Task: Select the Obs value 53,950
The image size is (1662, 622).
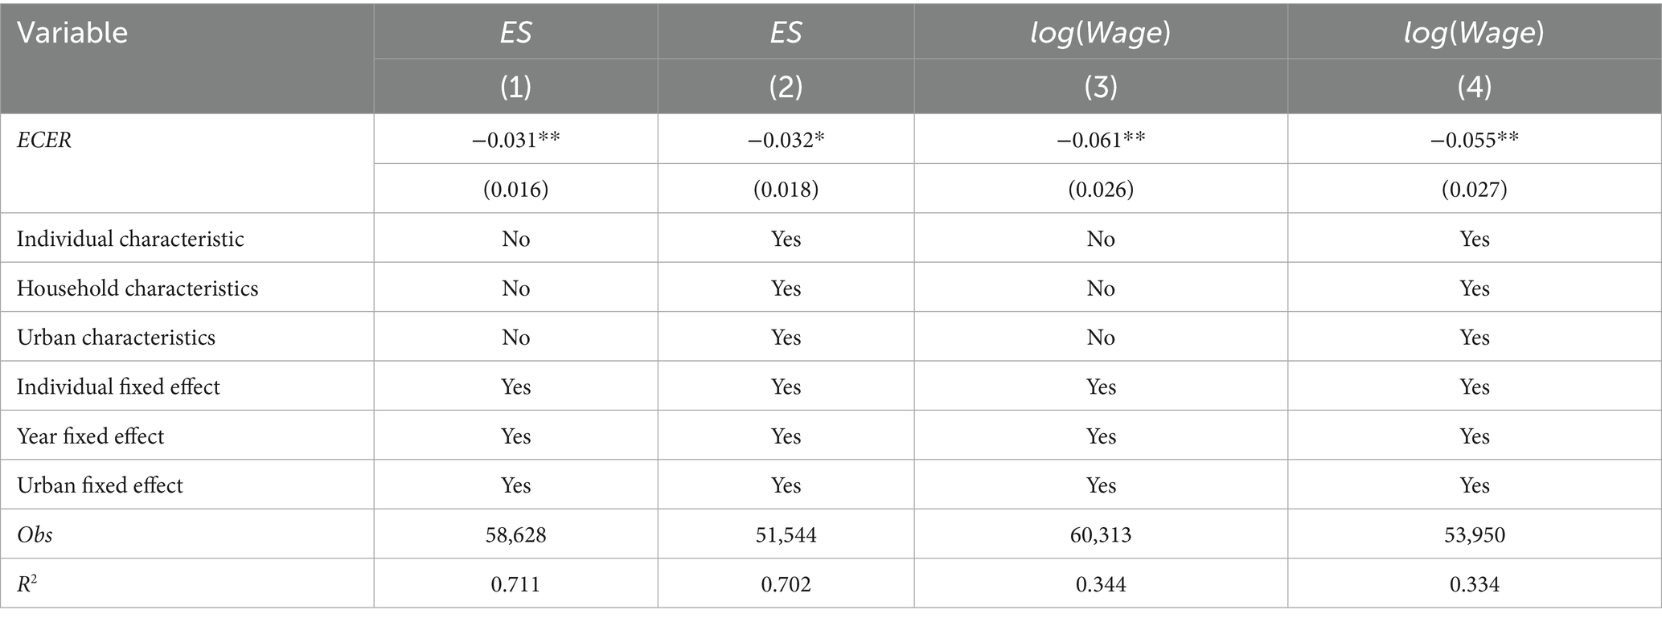Action: (1475, 535)
